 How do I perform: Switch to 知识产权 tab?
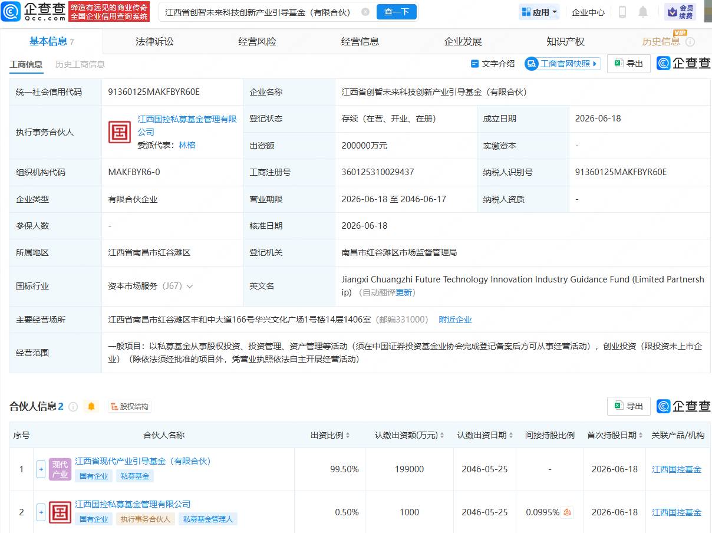tap(565, 42)
